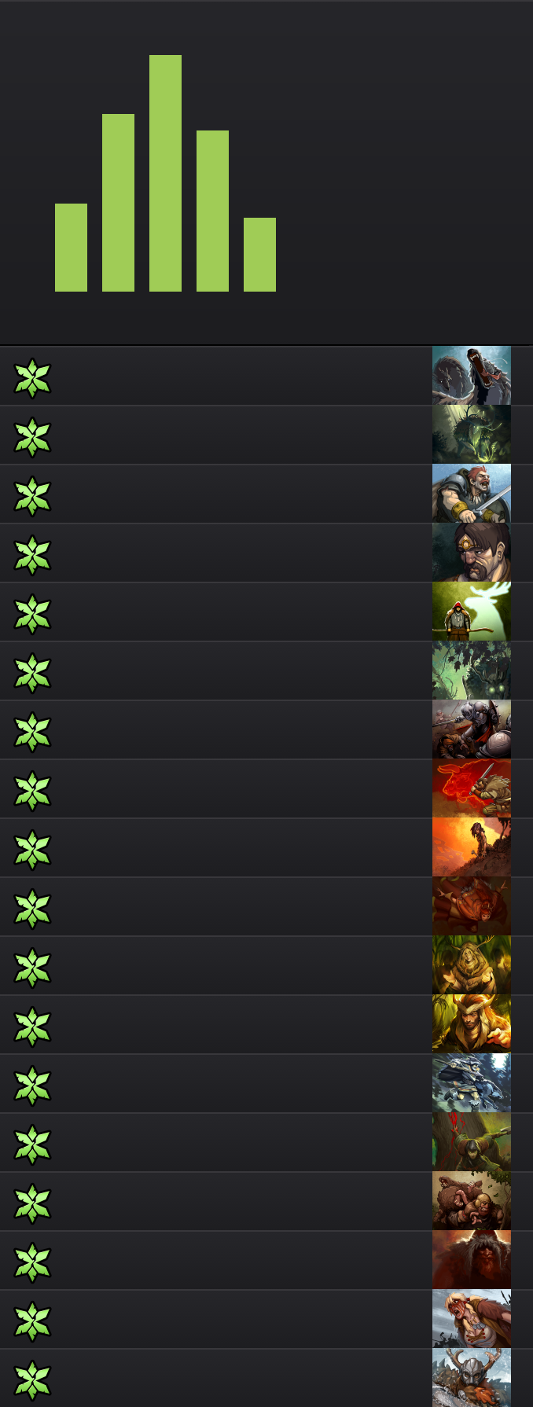Open the glowing green forest beast card thumbnail

(x=472, y=435)
